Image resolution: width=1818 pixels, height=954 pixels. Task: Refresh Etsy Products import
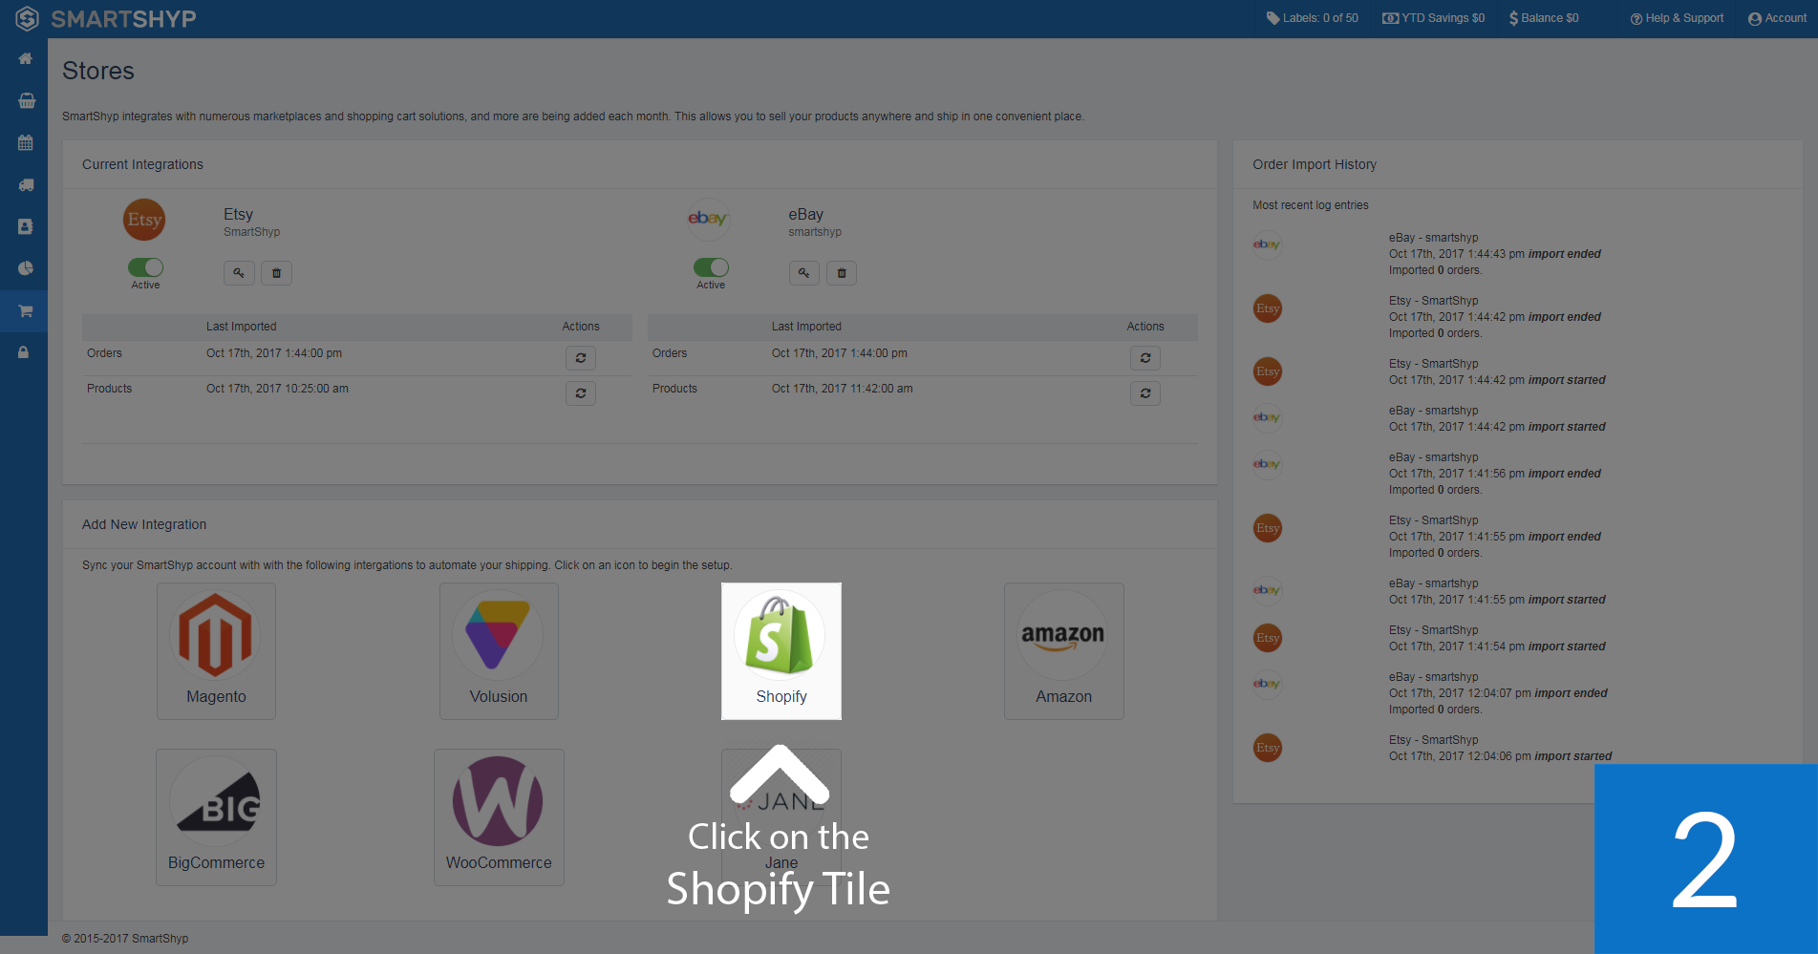(x=581, y=393)
